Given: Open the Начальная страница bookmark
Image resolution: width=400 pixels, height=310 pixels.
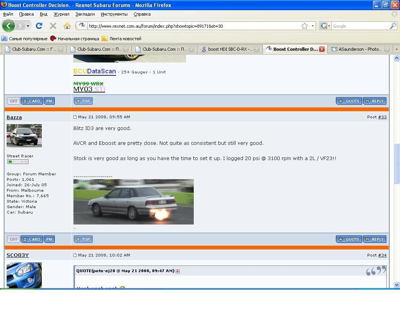Looking at the screenshot, I should click(x=75, y=39).
